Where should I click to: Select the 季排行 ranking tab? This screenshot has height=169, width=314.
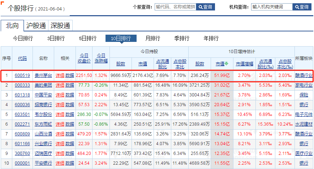[x=182, y=38]
